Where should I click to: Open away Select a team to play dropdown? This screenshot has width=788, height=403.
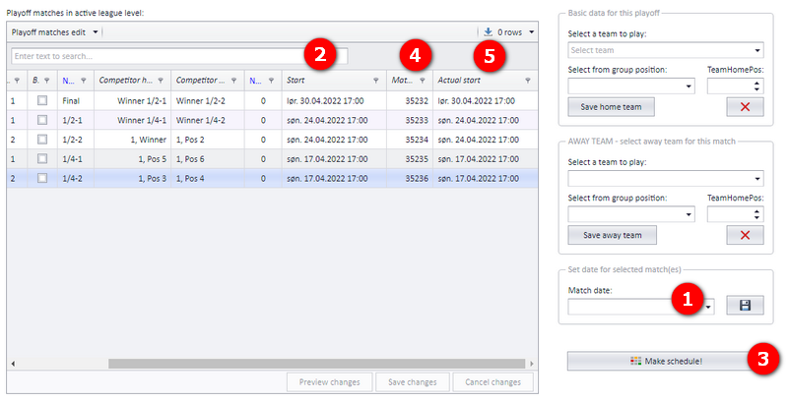point(666,179)
